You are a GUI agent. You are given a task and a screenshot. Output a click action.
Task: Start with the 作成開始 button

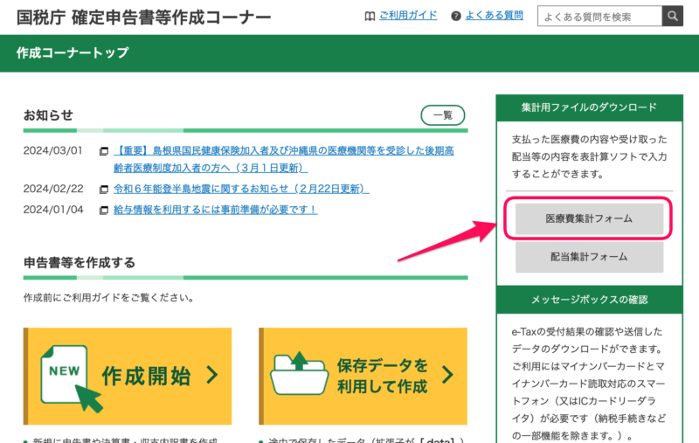[128, 376]
